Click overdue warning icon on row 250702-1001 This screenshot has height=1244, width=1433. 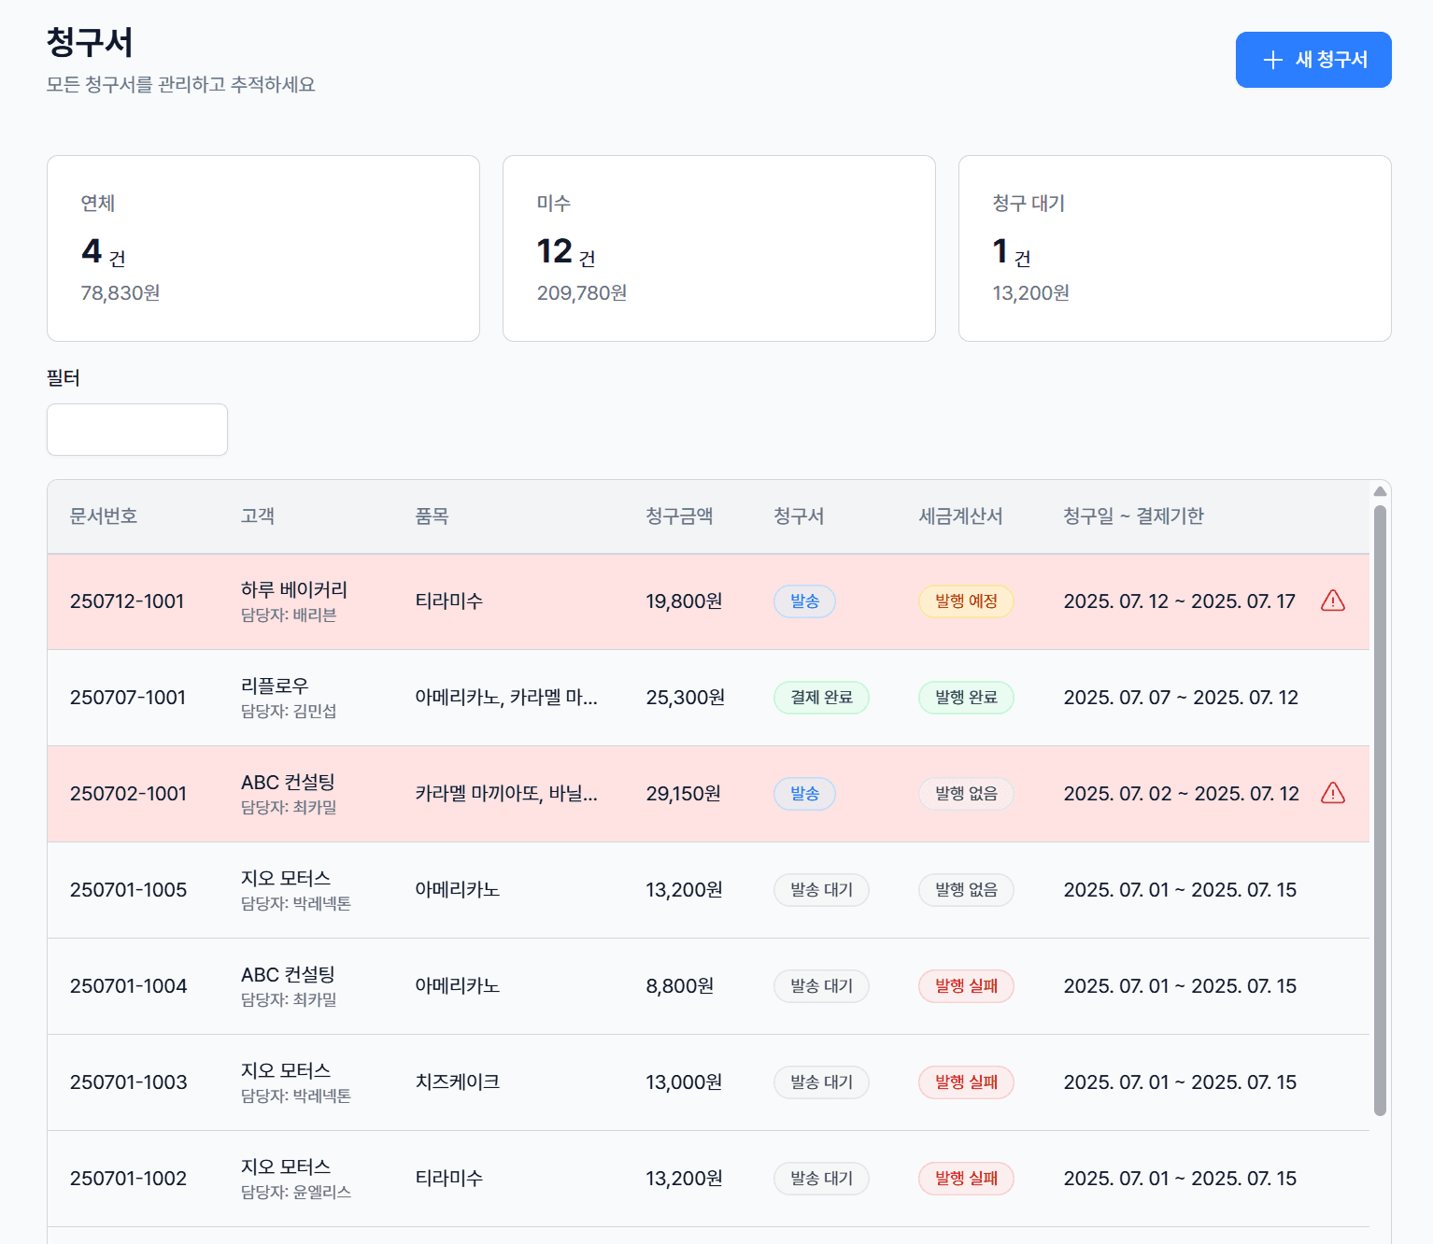tap(1333, 793)
